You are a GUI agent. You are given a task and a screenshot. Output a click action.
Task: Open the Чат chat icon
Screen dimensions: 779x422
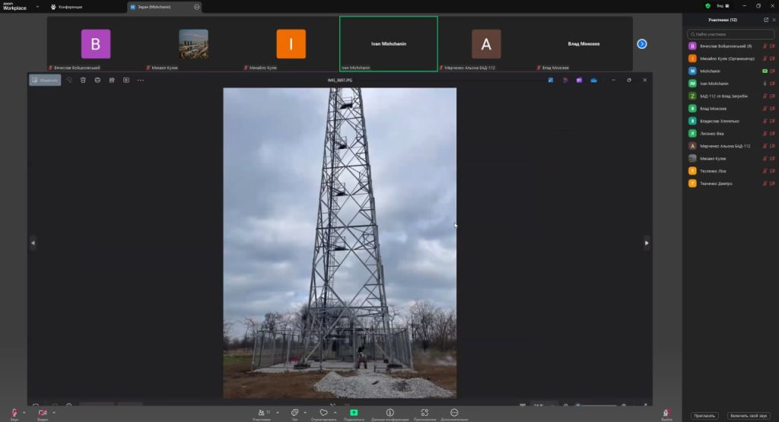(294, 411)
